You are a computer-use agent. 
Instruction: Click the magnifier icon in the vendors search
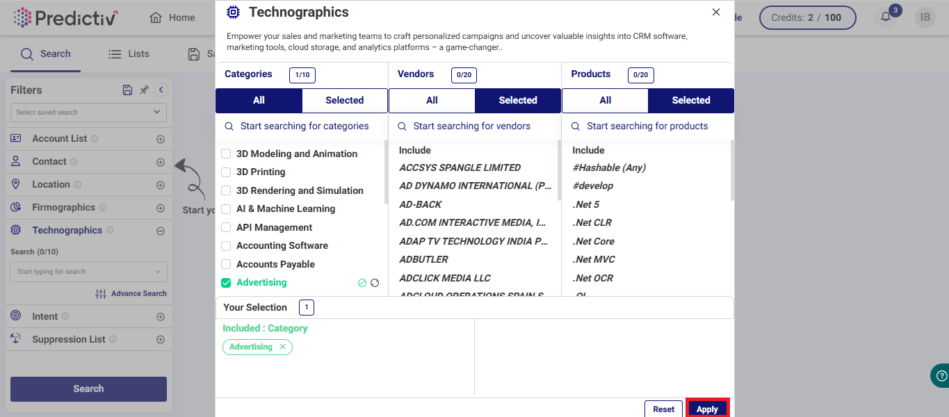click(x=403, y=126)
